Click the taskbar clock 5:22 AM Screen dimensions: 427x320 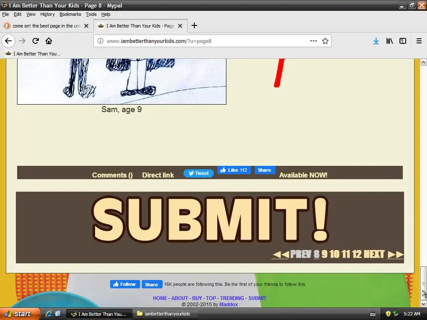click(412, 314)
